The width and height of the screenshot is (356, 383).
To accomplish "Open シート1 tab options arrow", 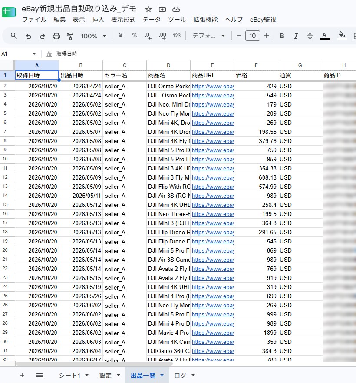I will 87,375.
